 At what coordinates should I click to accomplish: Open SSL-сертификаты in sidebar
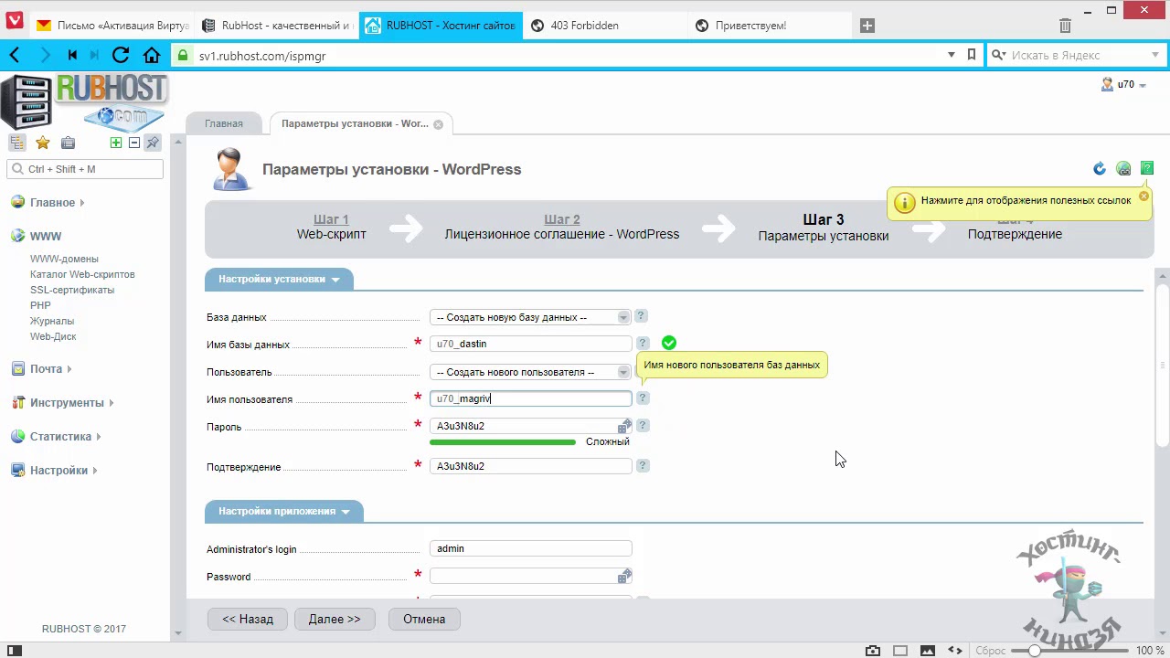click(72, 290)
